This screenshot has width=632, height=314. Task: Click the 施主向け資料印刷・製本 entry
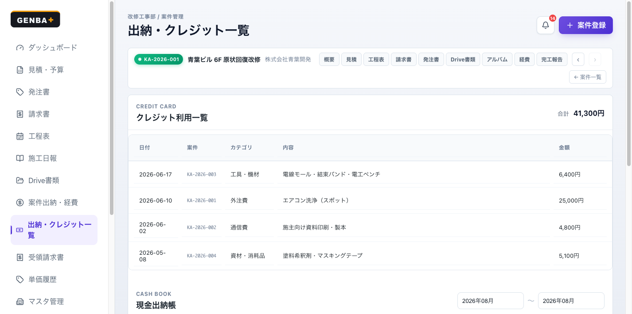click(x=314, y=228)
